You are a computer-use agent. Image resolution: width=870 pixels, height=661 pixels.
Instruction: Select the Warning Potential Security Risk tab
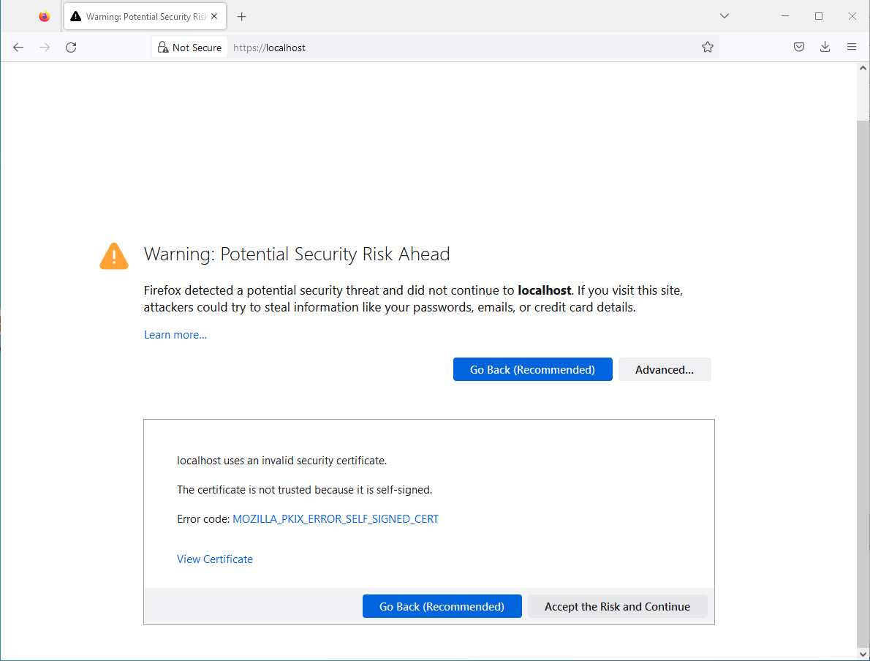tap(144, 15)
